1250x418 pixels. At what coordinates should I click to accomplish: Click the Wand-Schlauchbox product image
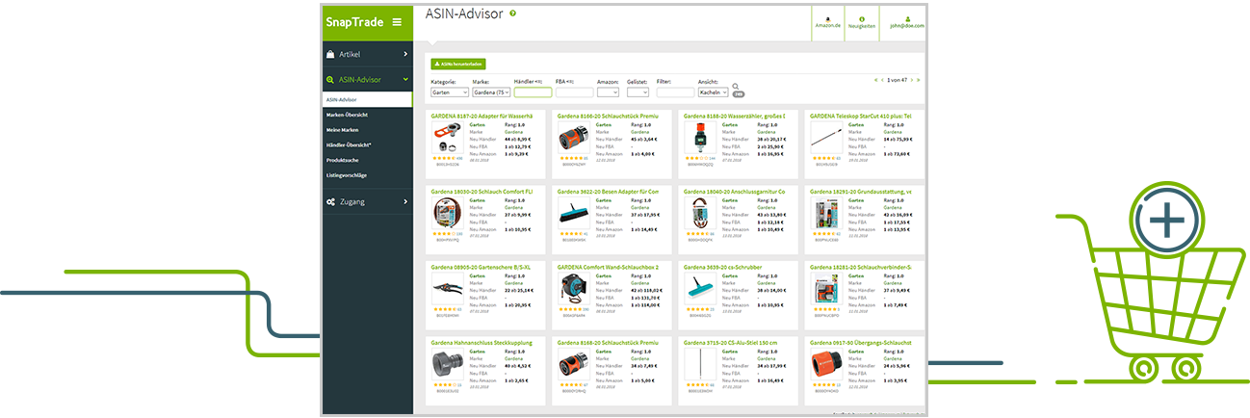click(573, 290)
